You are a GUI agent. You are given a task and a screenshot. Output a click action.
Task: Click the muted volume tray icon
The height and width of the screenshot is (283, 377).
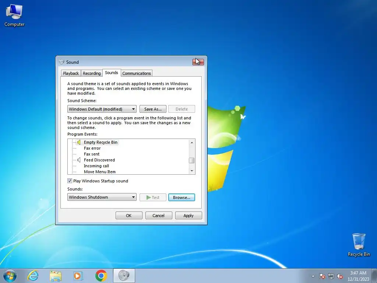click(340, 276)
